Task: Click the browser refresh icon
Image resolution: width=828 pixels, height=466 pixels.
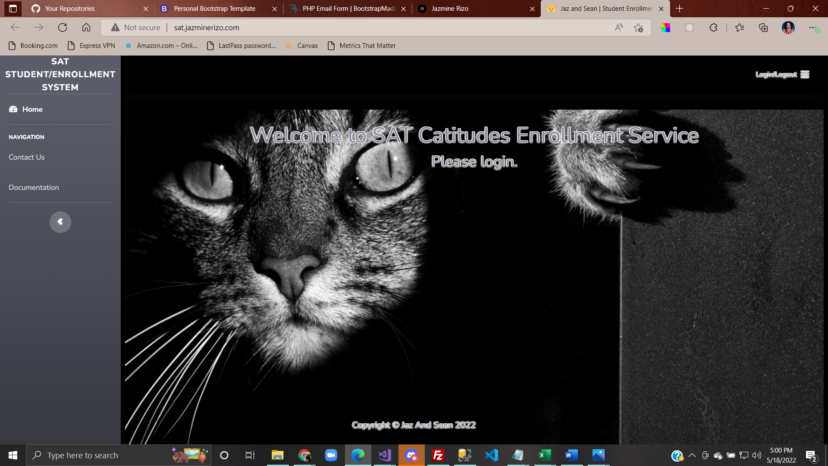Action: pos(63,28)
